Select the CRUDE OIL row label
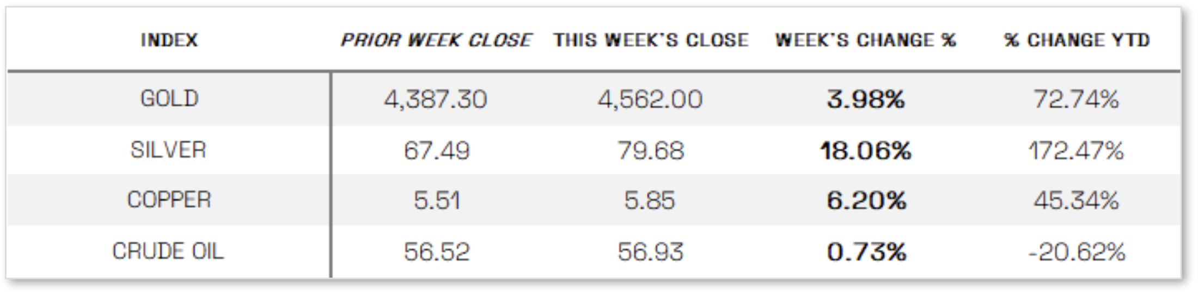This screenshot has height=295, width=1198. pos(168,251)
